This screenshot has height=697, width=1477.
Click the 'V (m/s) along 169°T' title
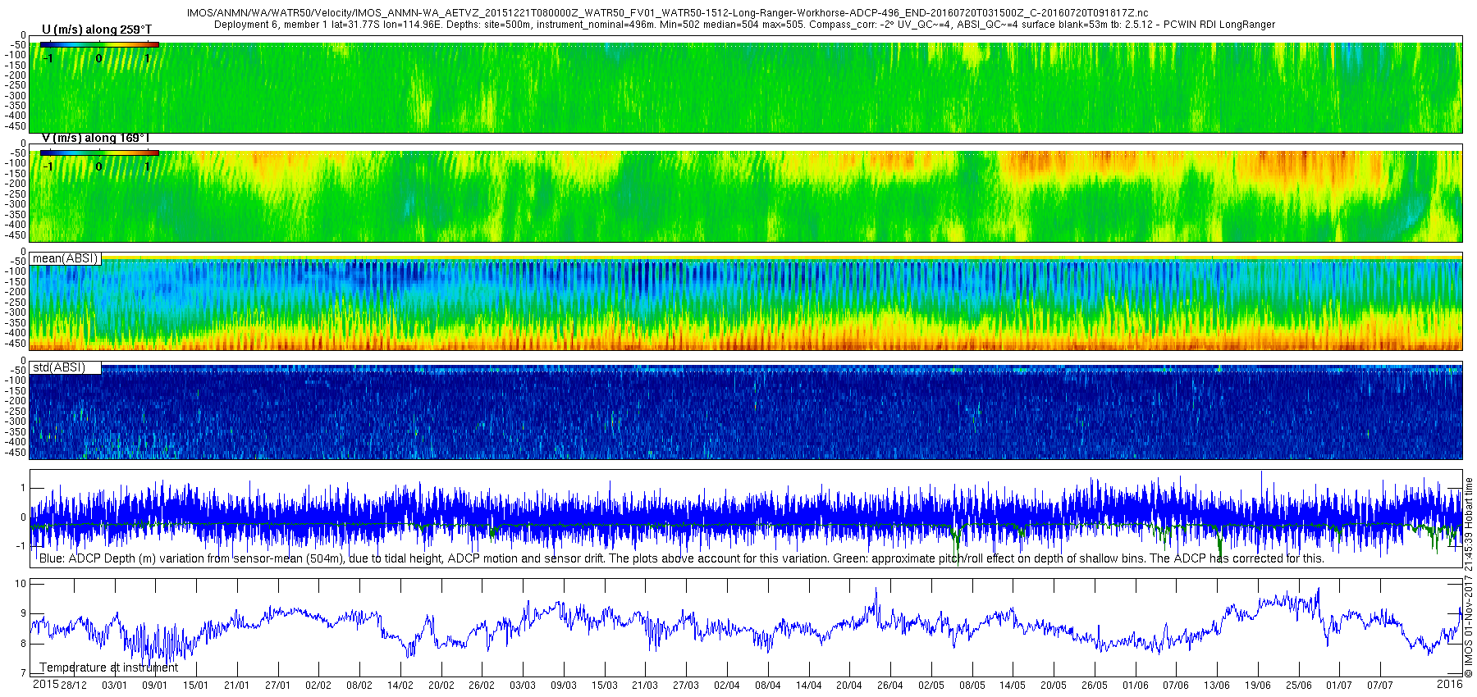(x=95, y=138)
